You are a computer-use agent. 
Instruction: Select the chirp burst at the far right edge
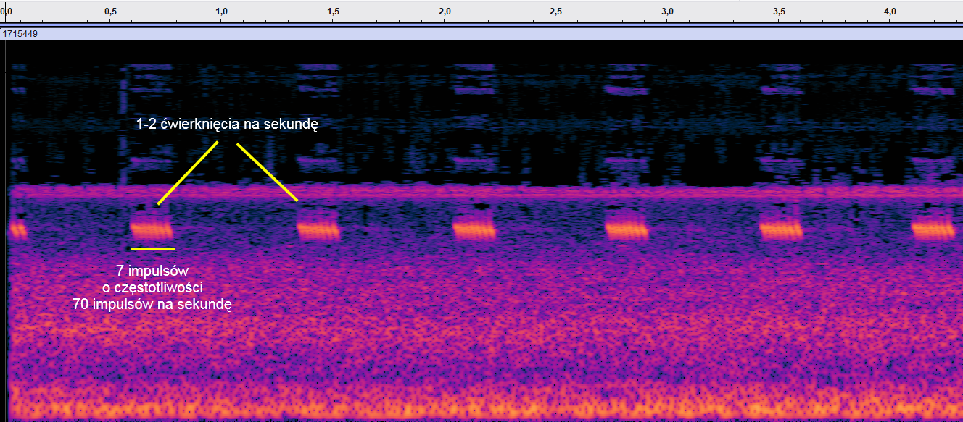point(935,230)
